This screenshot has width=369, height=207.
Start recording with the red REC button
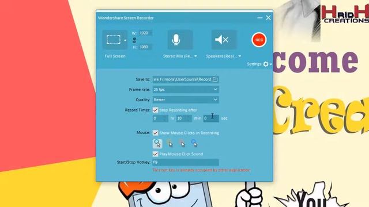pyautogui.click(x=259, y=40)
